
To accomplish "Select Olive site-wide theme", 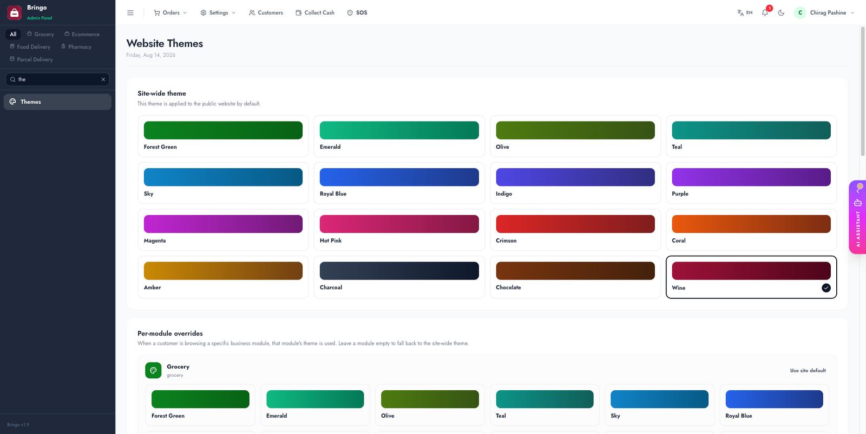I will (x=575, y=136).
